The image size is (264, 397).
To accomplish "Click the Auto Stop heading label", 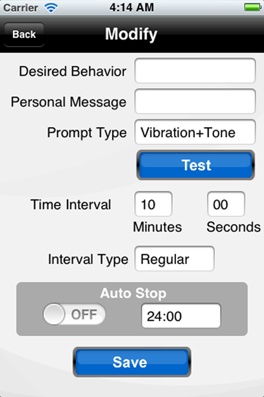I will pos(133,293).
